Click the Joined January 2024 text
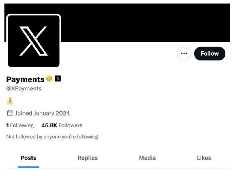Viewport: 243px width, 176px height. pos(42,113)
